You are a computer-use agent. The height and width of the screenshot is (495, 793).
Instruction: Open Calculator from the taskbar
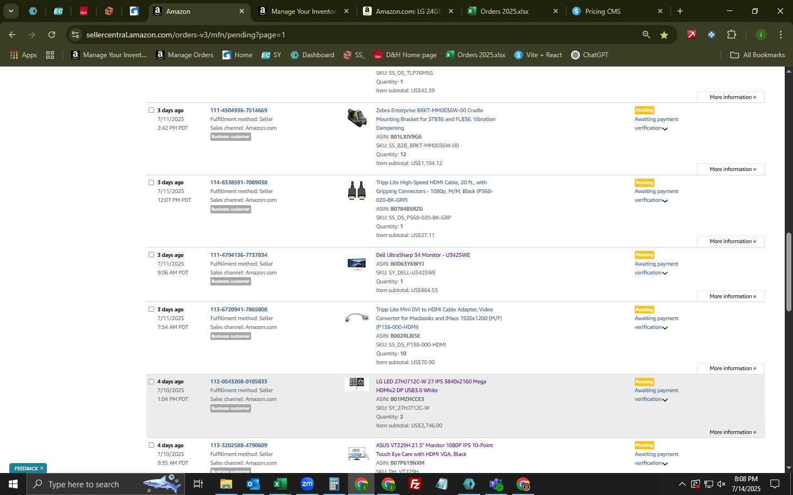[x=334, y=484]
